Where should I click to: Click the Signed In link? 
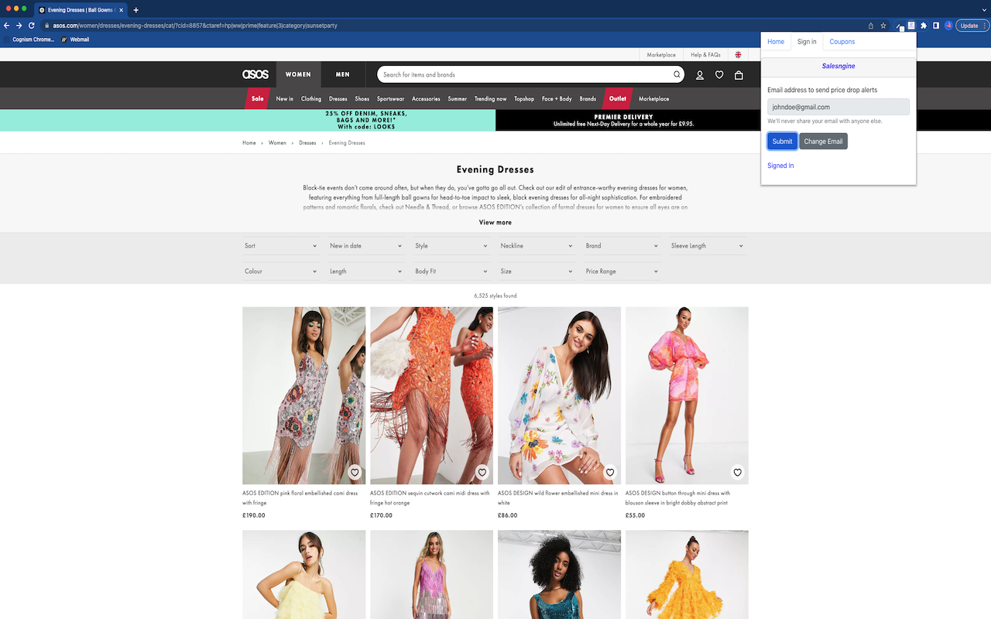780,165
